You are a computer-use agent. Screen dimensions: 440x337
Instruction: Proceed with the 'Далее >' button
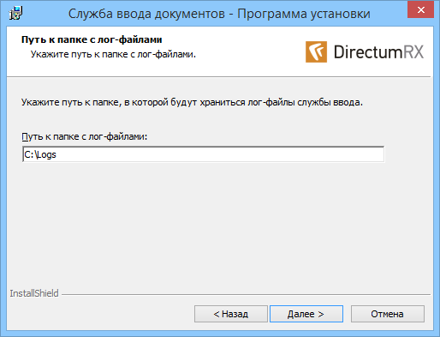click(x=306, y=314)
